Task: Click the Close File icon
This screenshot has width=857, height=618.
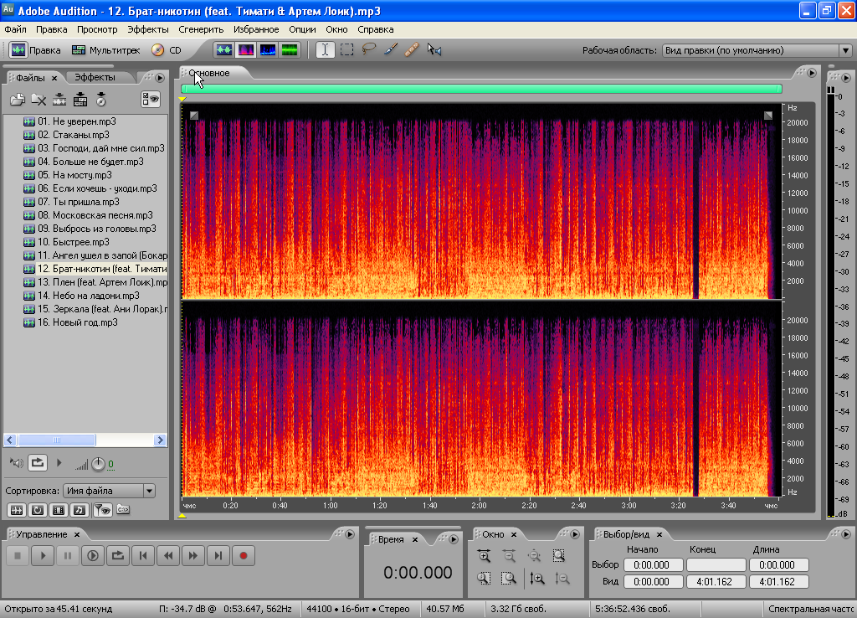Action: coord(38,100)
